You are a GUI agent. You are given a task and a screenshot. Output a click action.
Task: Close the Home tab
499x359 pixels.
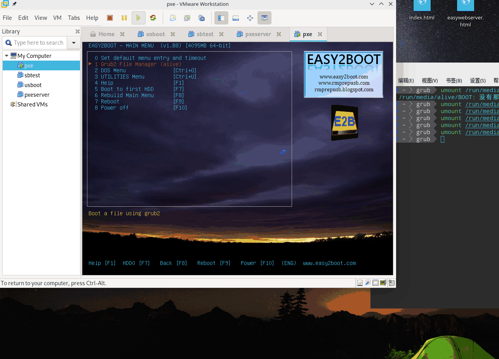tap(122, 34)
